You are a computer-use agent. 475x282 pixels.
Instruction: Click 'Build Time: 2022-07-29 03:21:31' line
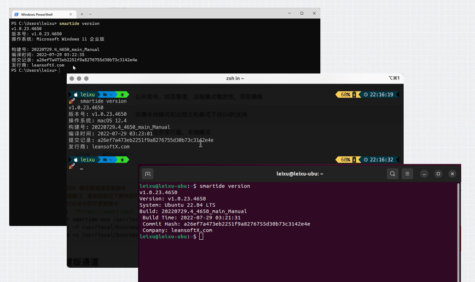[191, 218]
